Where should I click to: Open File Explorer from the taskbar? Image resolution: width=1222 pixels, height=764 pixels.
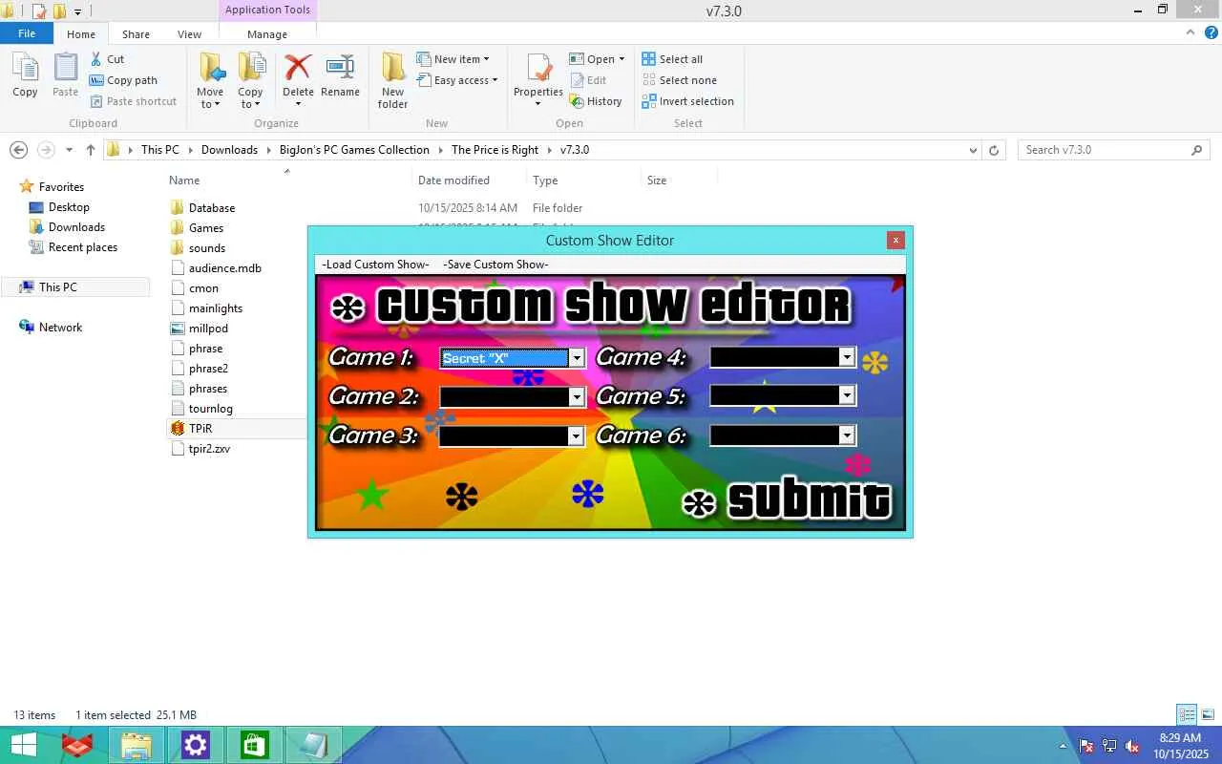pos(137,745)
